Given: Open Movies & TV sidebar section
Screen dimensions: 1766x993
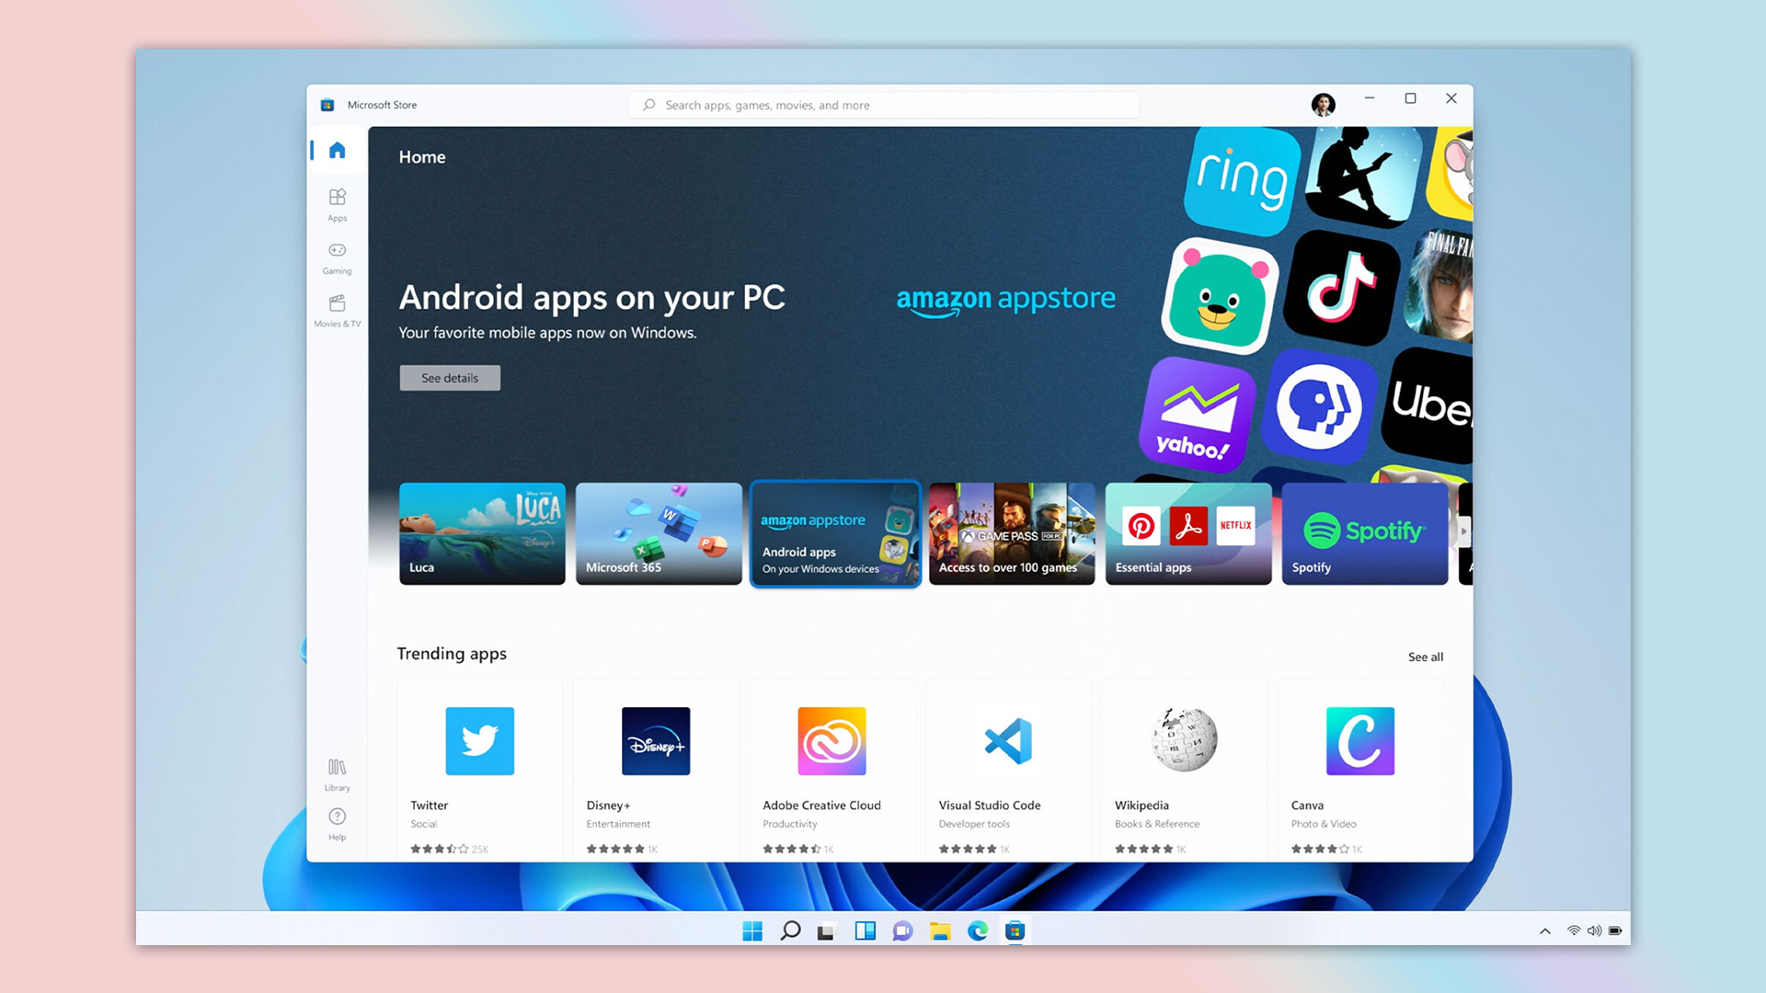Looking at the screenshot, I should click(x=337, y=310).
